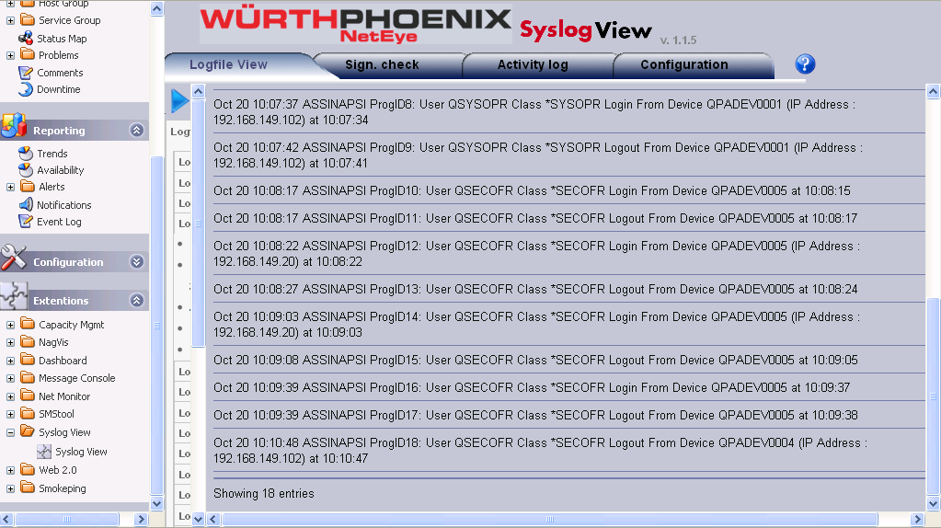Click the Comments notepad icon
The image size is (941, 528).
click(x=26, y=73)
